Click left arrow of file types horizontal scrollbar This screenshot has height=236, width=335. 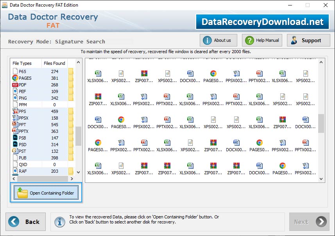pos(14,179)
